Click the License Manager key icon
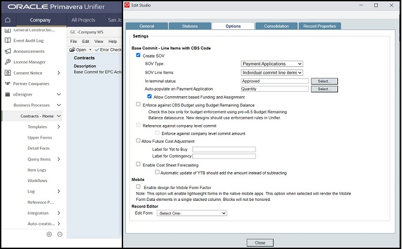The image size is (402, 249). coord(8,62)
